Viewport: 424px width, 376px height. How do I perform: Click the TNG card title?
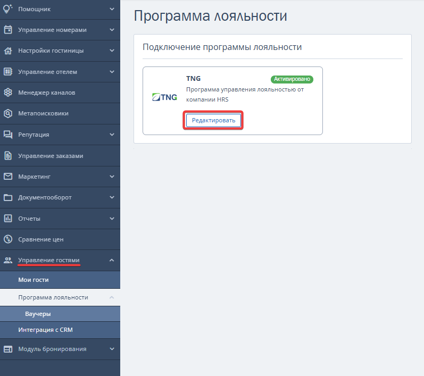pyautogui.click(x=193, y=78)
